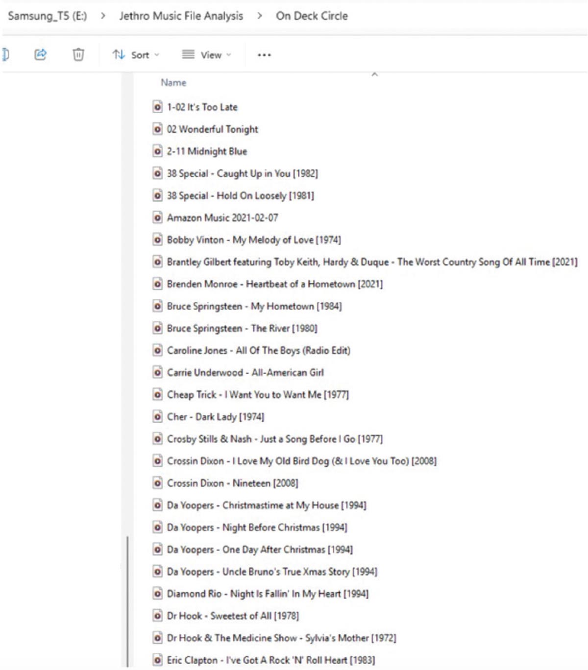588x670 pixels.
Task: Open the Sort dropdown menu
Action: [136, 55]
